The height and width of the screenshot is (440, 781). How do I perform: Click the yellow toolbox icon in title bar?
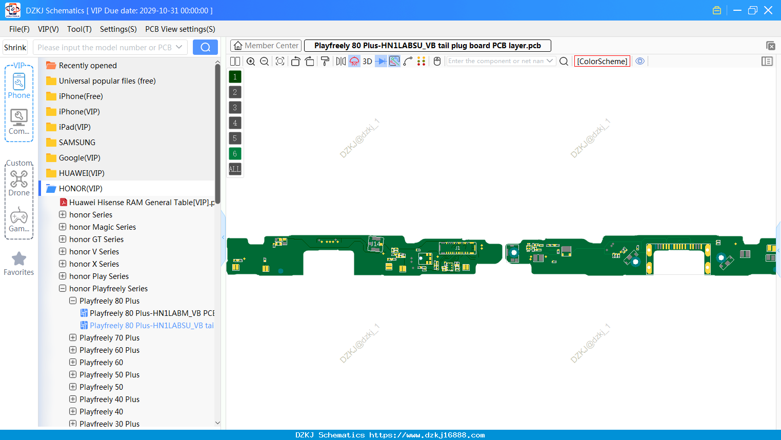[x=717, y=10]
